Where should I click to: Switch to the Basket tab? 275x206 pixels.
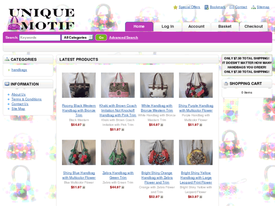click(x=225, y=26)
